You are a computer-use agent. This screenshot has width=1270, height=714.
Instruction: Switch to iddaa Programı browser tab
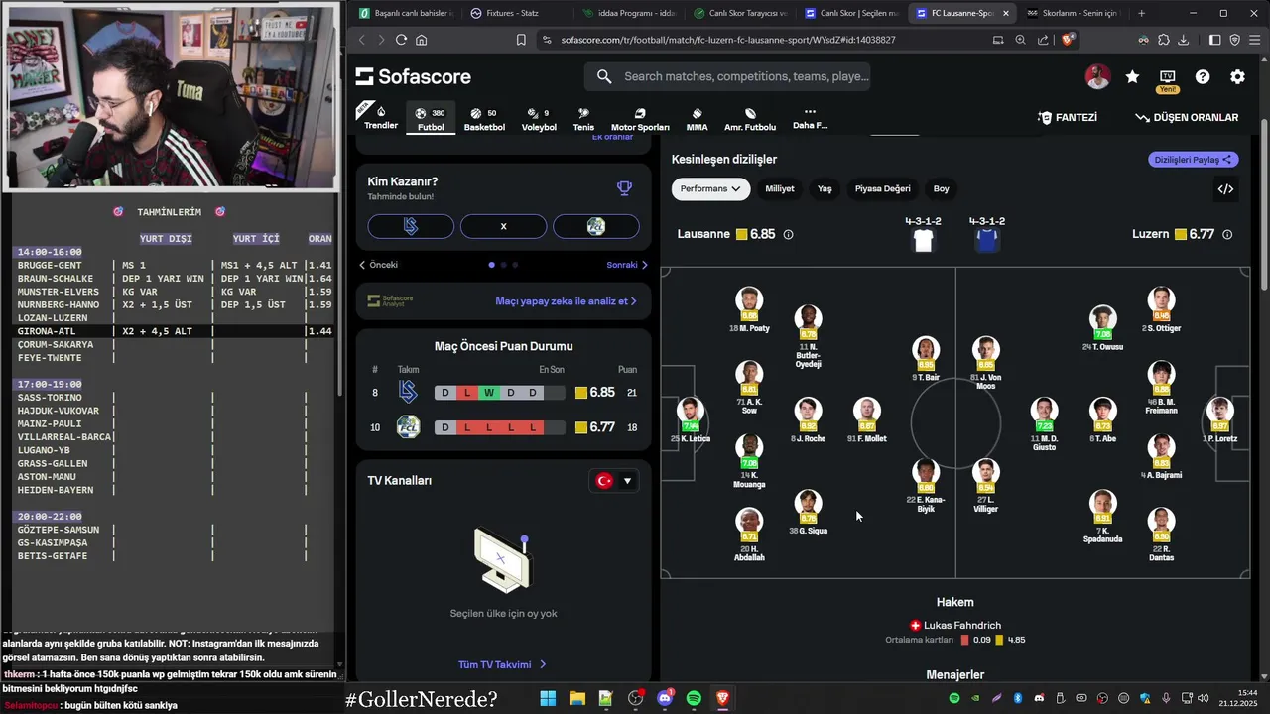(627, 13)
